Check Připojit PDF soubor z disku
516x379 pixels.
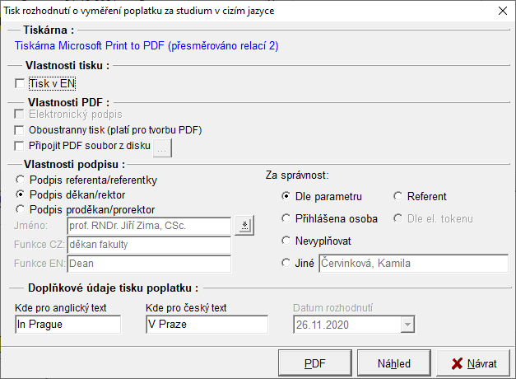(x=21, y=146)
